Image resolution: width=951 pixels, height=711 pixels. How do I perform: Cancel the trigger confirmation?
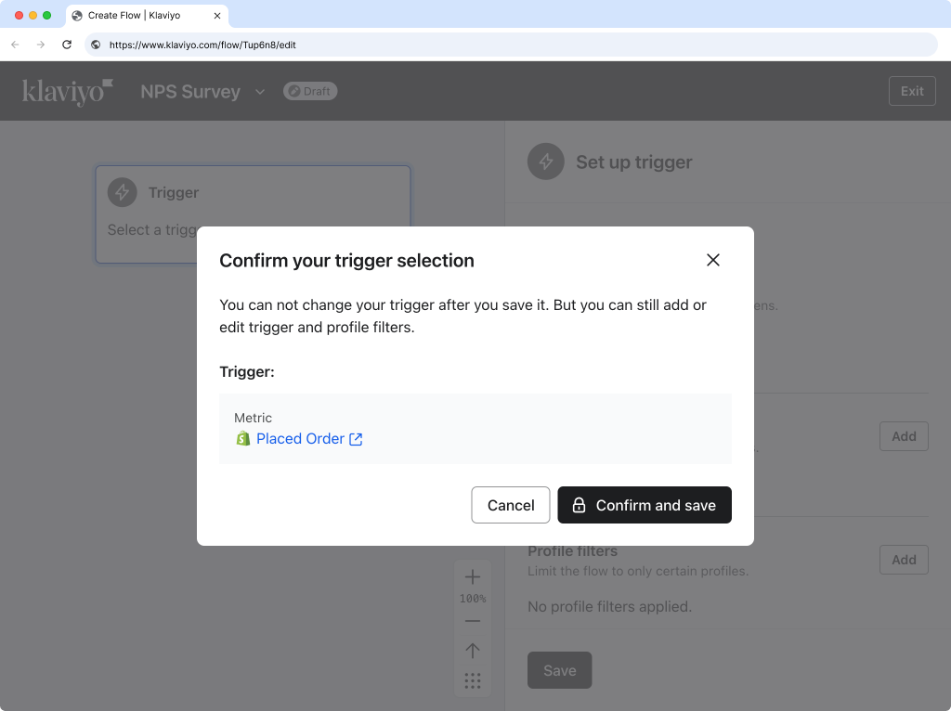510,505
